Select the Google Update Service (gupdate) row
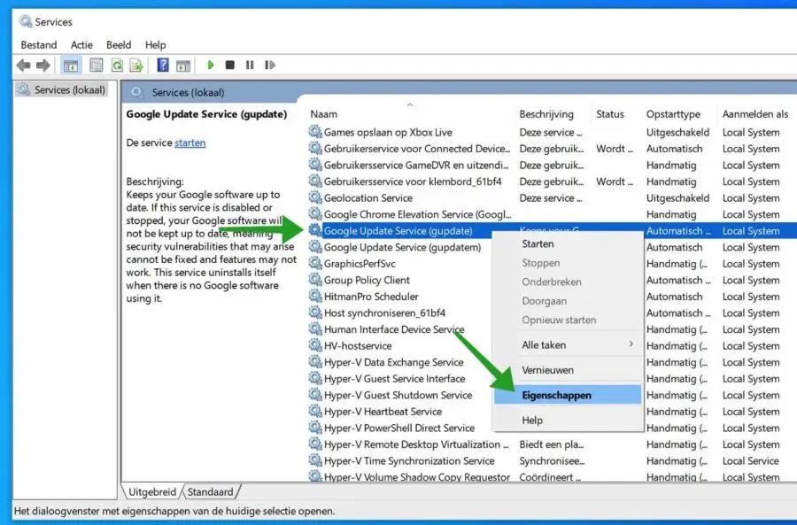The width and height of the screenshot is (797, 525). (x=552, y=231)
